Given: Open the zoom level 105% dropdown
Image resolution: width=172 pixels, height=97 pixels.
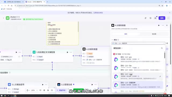Looking at the screenshot, I should coord(34,90).
